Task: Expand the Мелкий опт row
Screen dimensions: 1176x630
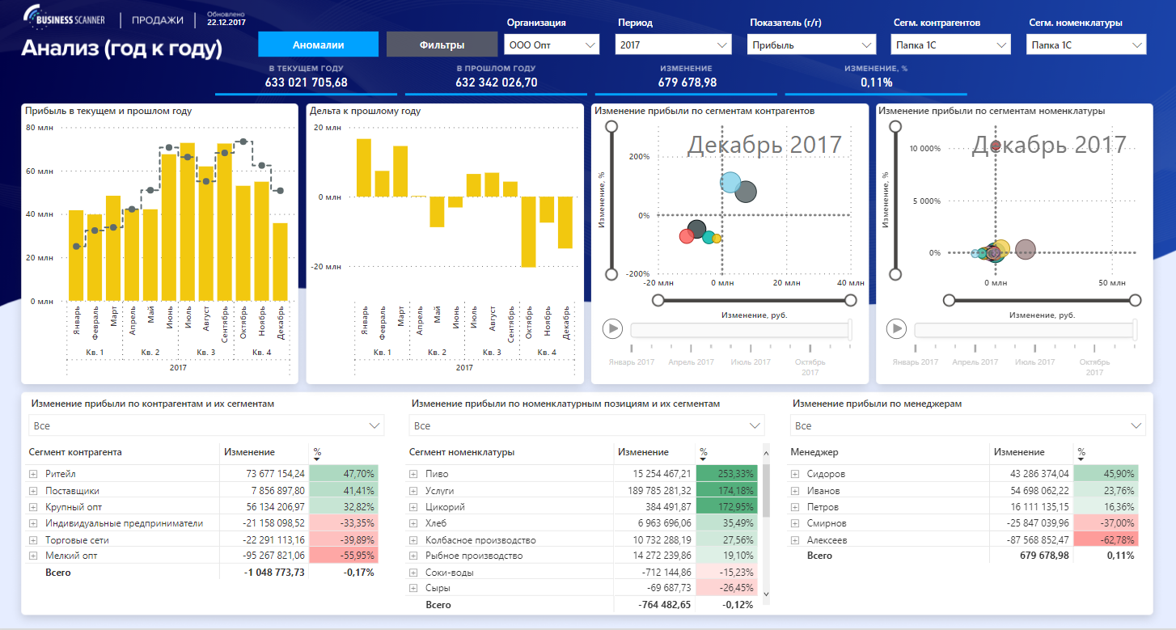Action: 34,556
